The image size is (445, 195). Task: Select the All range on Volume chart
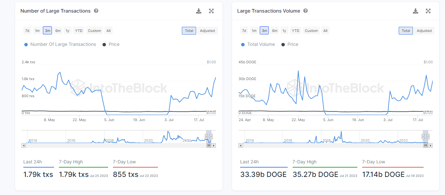(x=325, y=30)
